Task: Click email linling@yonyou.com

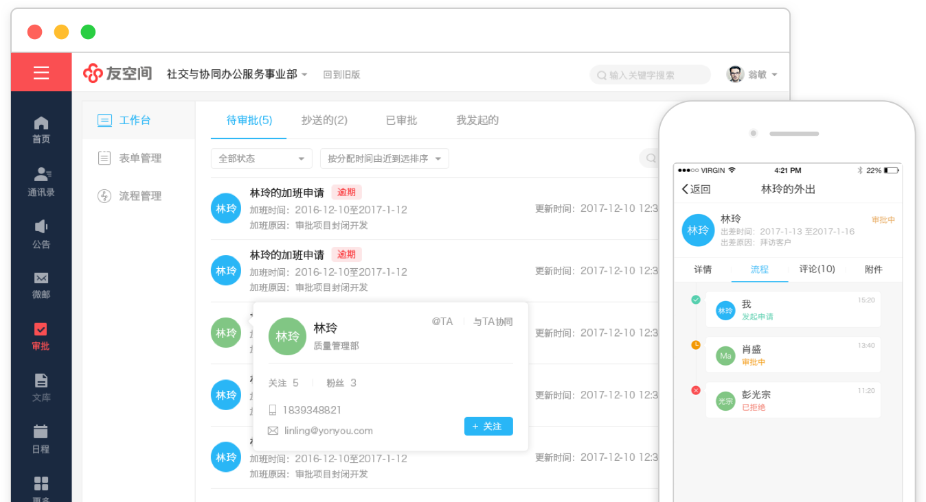Action: pos(328,431)
